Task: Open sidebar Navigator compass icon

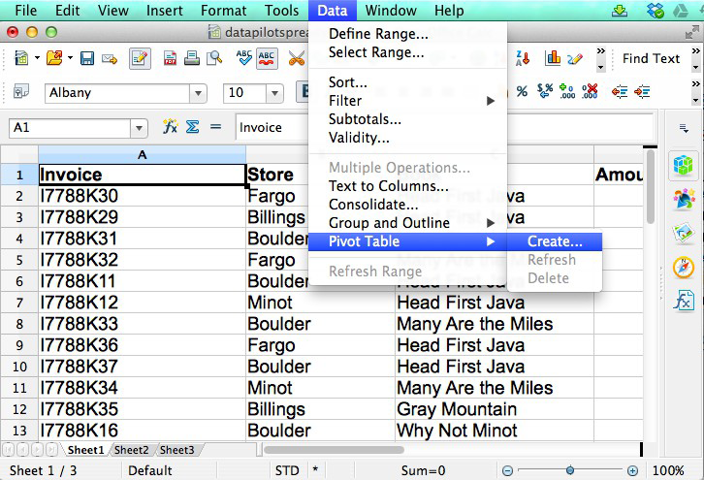Action: coord(684,268)
